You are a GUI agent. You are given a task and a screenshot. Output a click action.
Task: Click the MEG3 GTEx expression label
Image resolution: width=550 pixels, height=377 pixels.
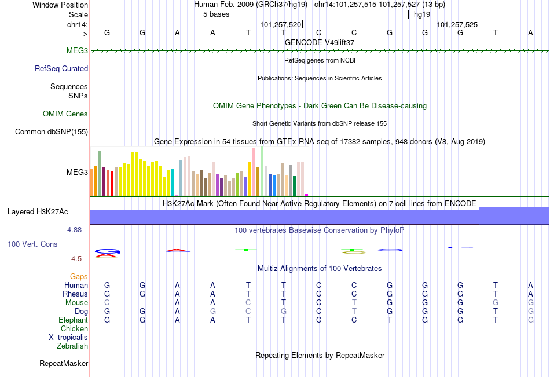(x=77, y=172)
